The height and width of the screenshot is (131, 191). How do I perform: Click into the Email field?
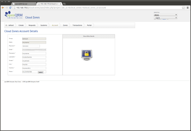click(x=34, y=50)
